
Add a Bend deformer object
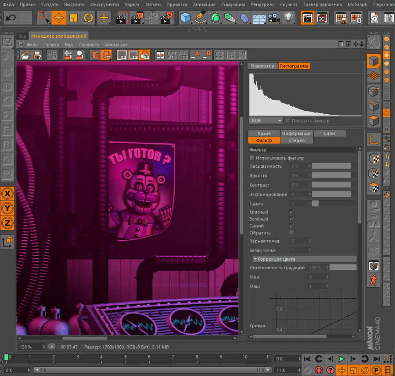[244, 18]
